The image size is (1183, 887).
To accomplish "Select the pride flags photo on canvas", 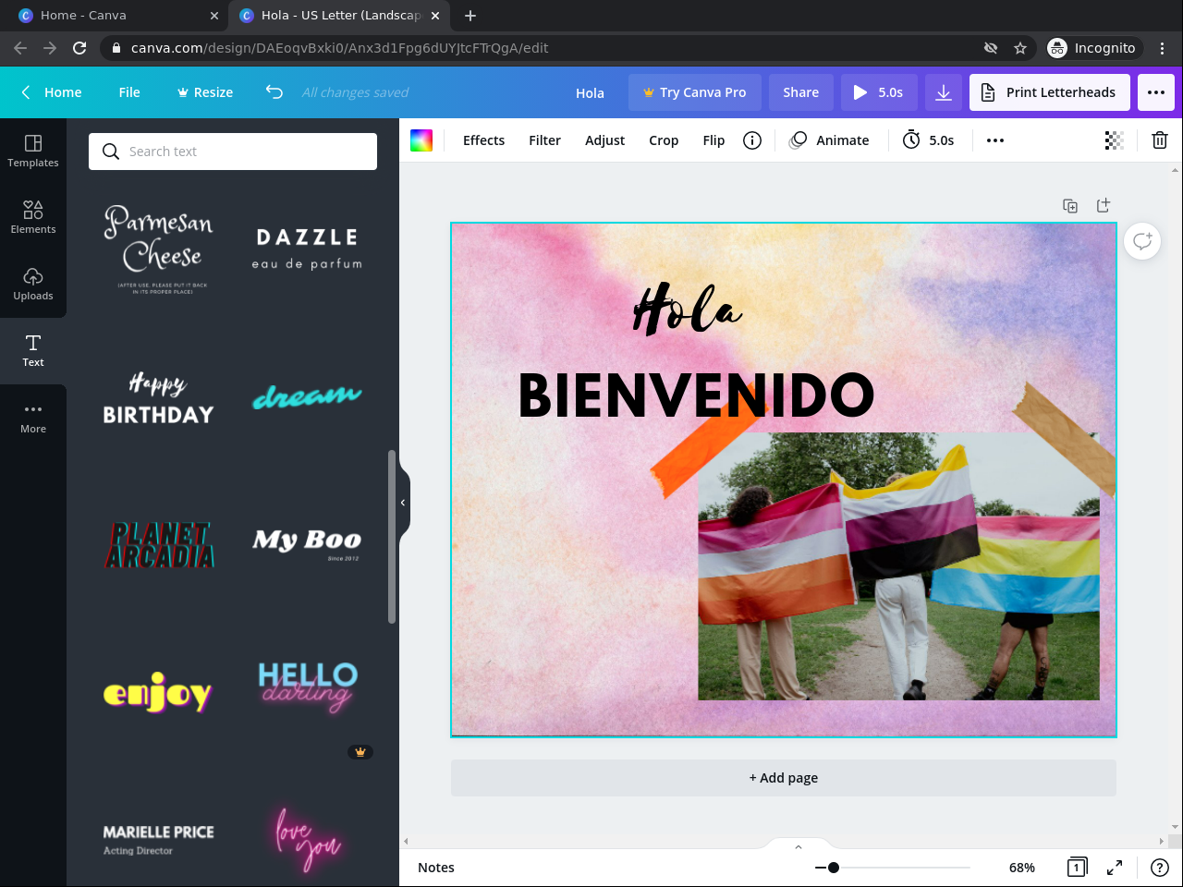I will pyautogui.click(x=898, y=566).
